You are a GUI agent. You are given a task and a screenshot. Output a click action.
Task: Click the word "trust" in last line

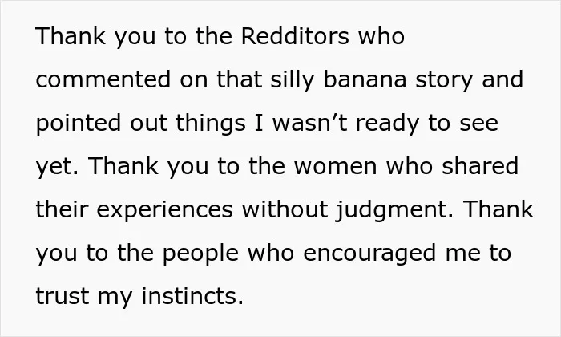(x=63, y=297)
